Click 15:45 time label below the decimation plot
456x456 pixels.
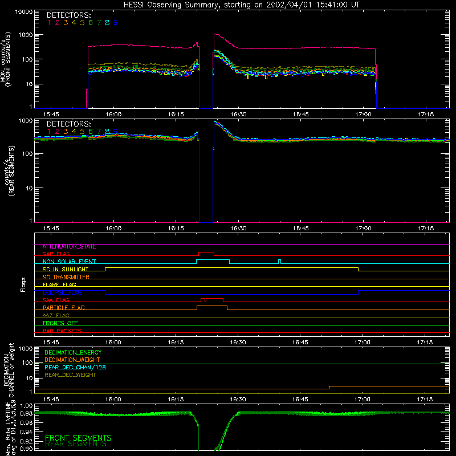coord(51,400)
